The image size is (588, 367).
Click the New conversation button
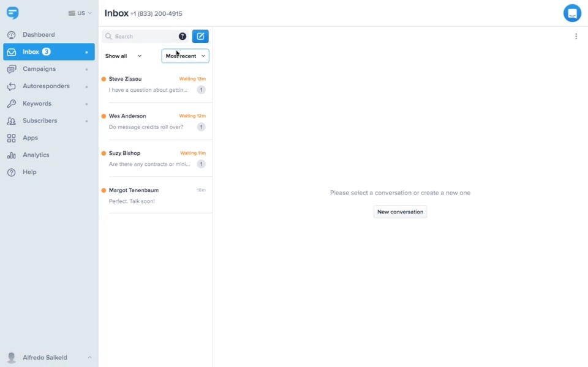(400, 212)
